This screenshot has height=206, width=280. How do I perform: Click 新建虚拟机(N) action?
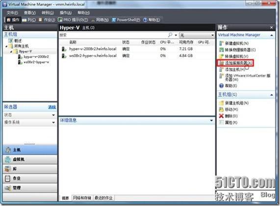point(234,43)
